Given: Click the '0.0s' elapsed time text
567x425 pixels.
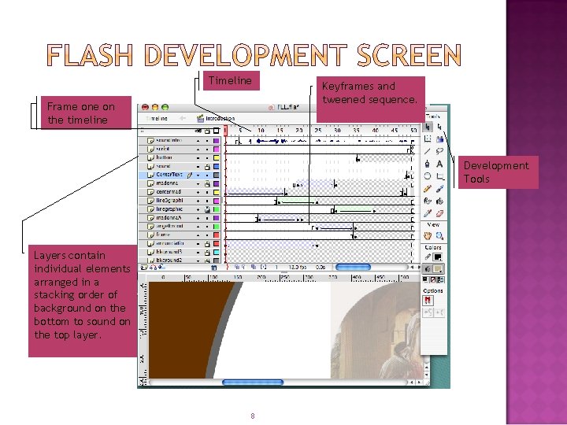Looking at the screenshot, I should [321, 268].
